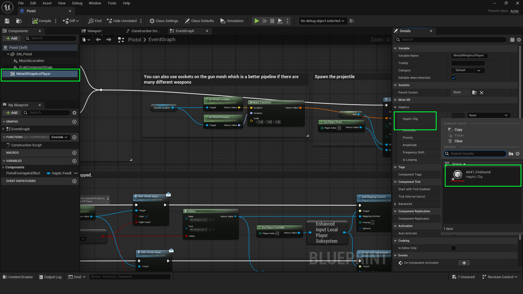Image resolution: width=523 pixels, height=294 pixels.
Task: Browse to asset in Content Browser icon
Action: [19, 21]
